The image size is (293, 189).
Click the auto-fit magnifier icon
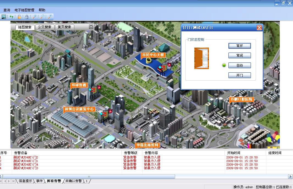click(50, 17)
